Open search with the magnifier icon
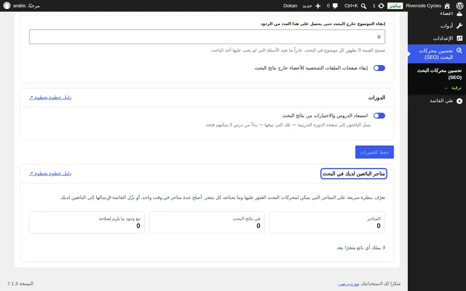Viewport: 466px width, 291px height. pyautogui.click(x=364, y=6)
